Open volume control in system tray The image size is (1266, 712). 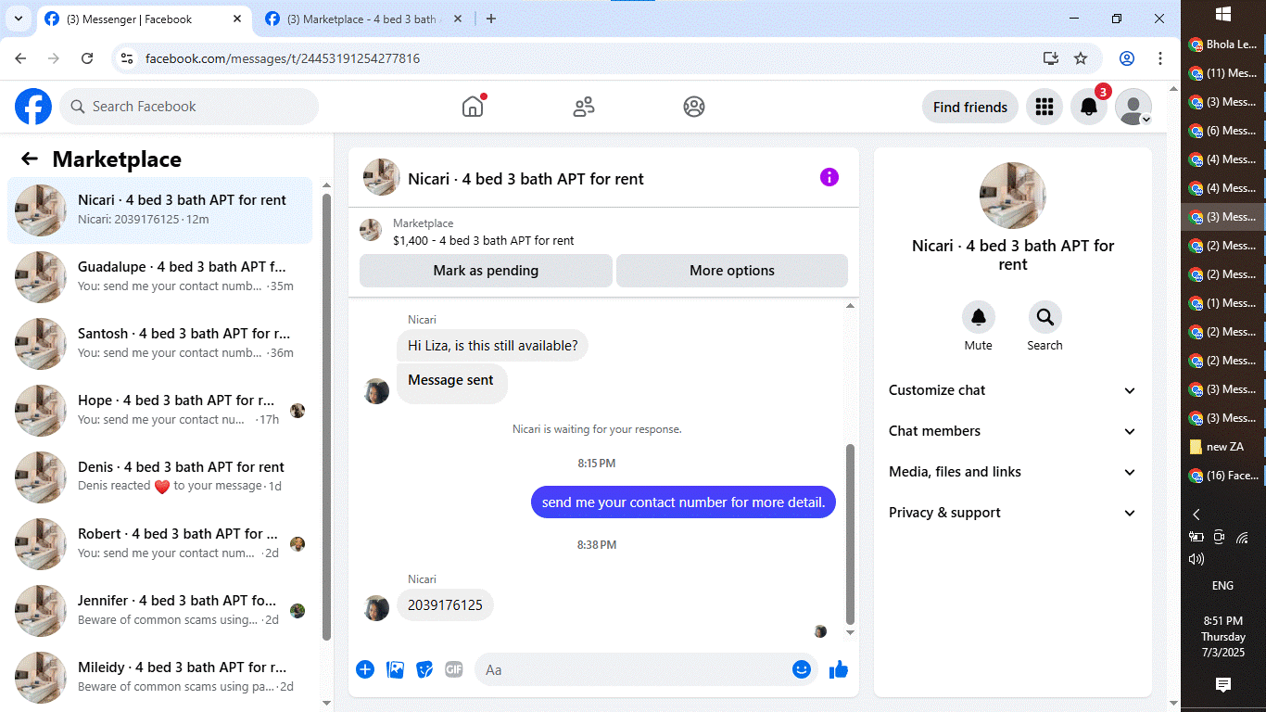[x=1196, y=559]
